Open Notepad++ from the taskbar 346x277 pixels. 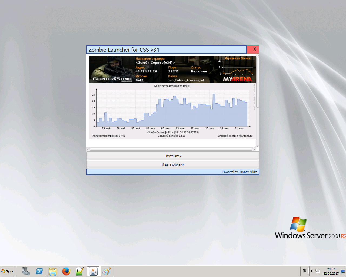pyautogui.click(x=80, y=271)
